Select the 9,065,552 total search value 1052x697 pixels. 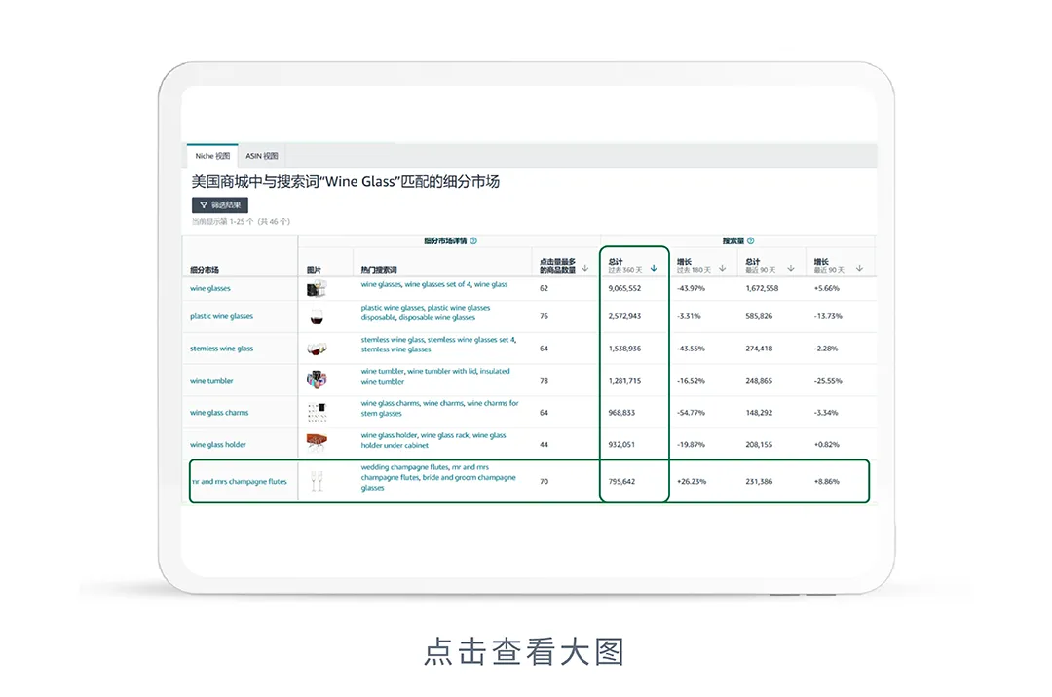click(x=624, y=288)
